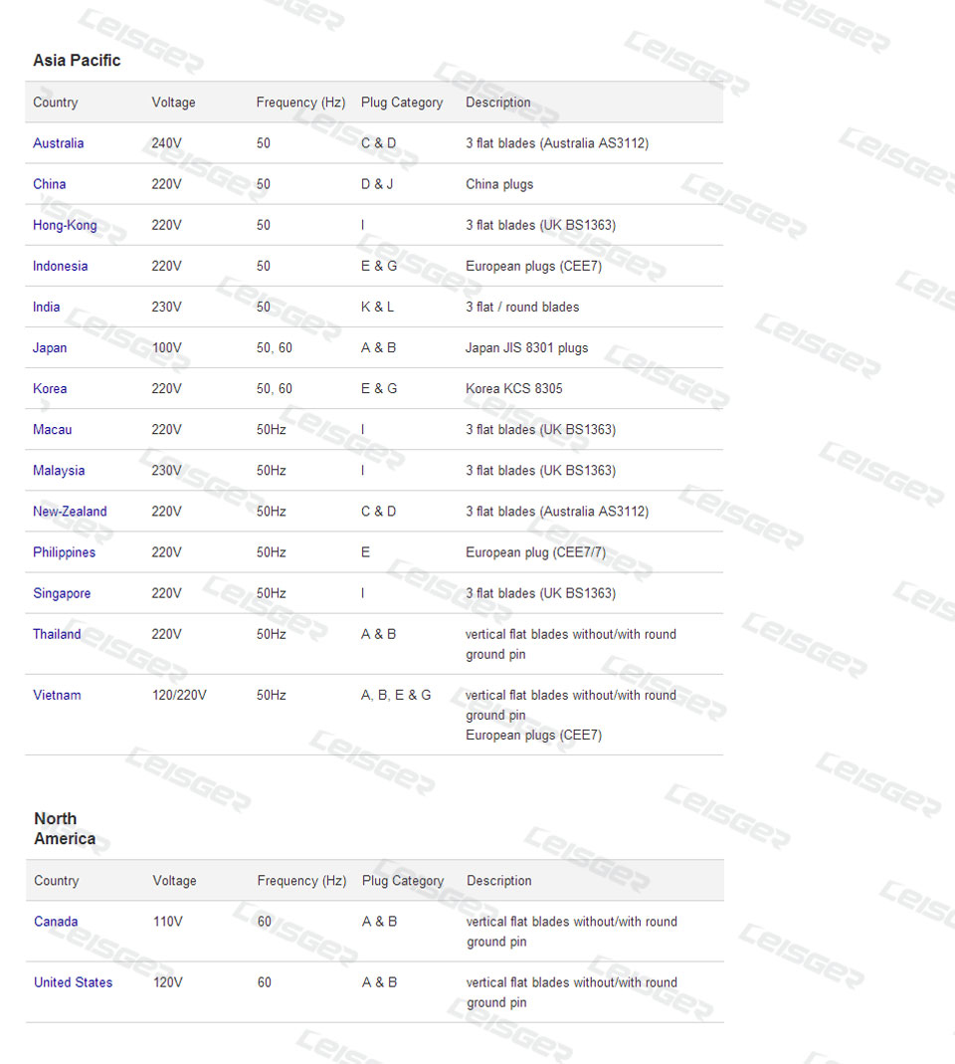Select the Indonesia link

(60, 266)
